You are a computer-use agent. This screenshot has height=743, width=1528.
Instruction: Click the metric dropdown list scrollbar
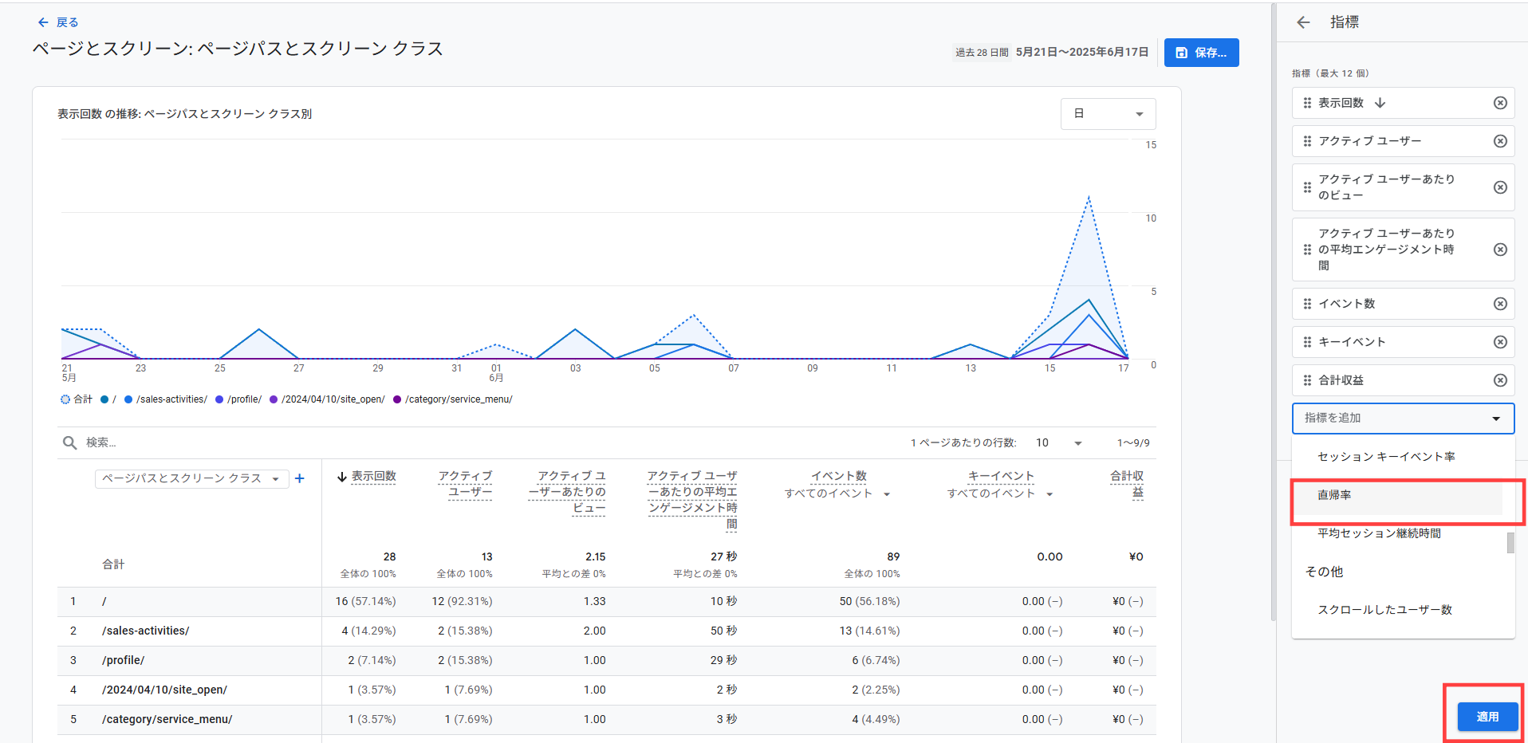click(1510, 543)
